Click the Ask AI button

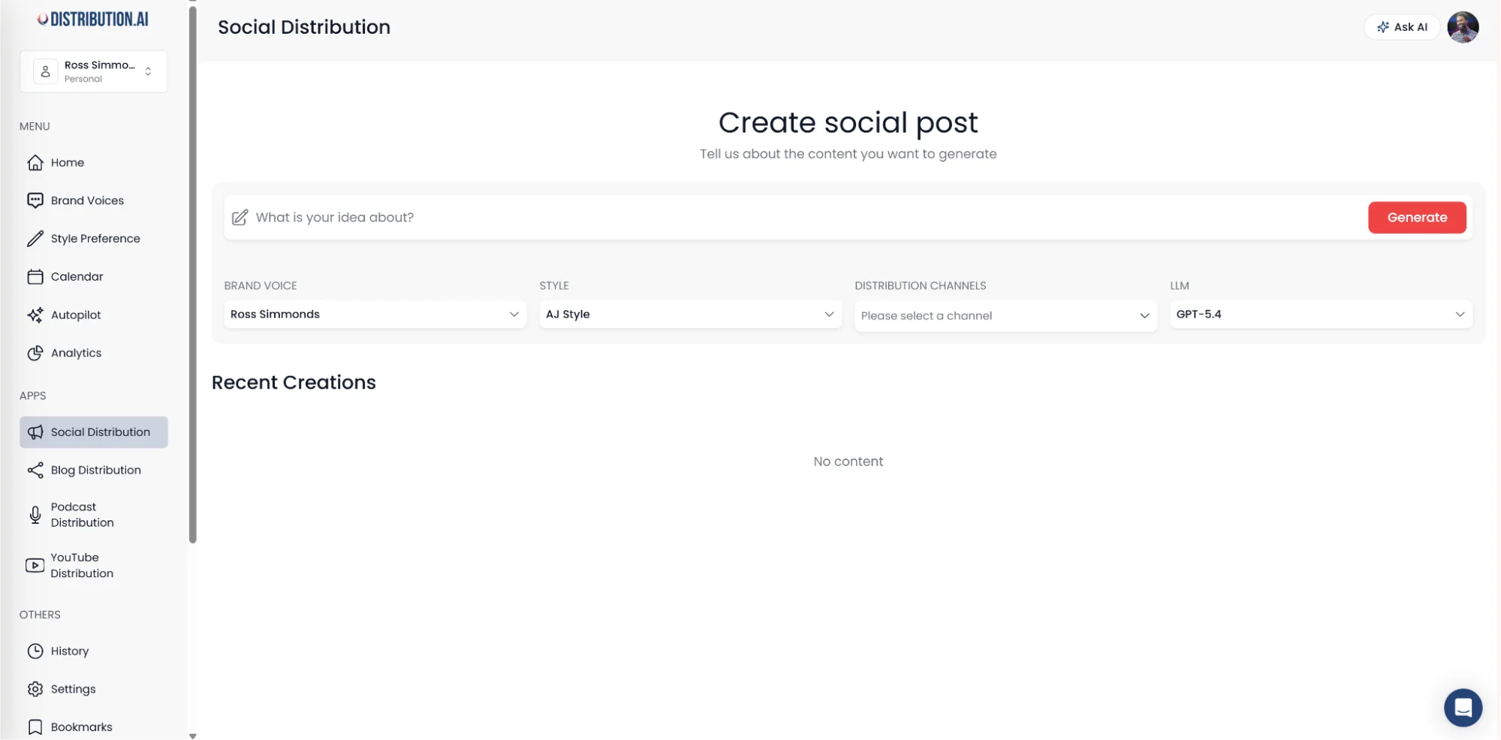click(1402, 27)
